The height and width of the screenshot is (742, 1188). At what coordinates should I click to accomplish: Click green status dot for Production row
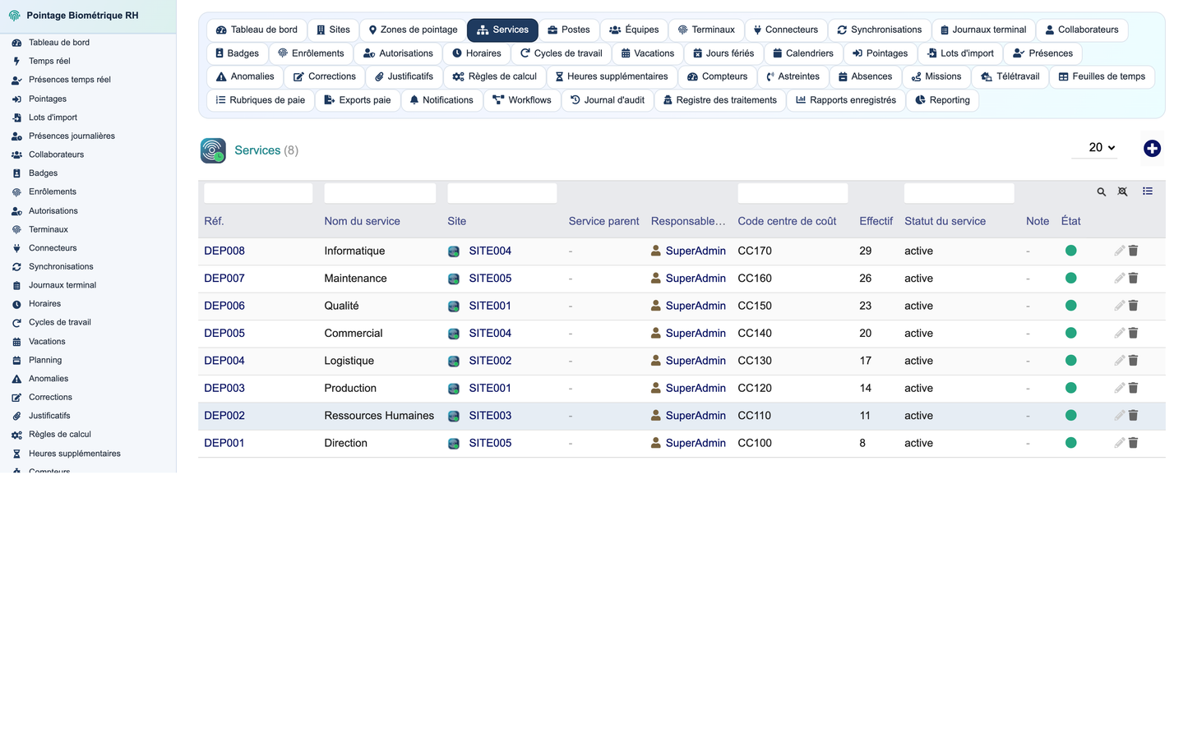(x=1070, y=388)
